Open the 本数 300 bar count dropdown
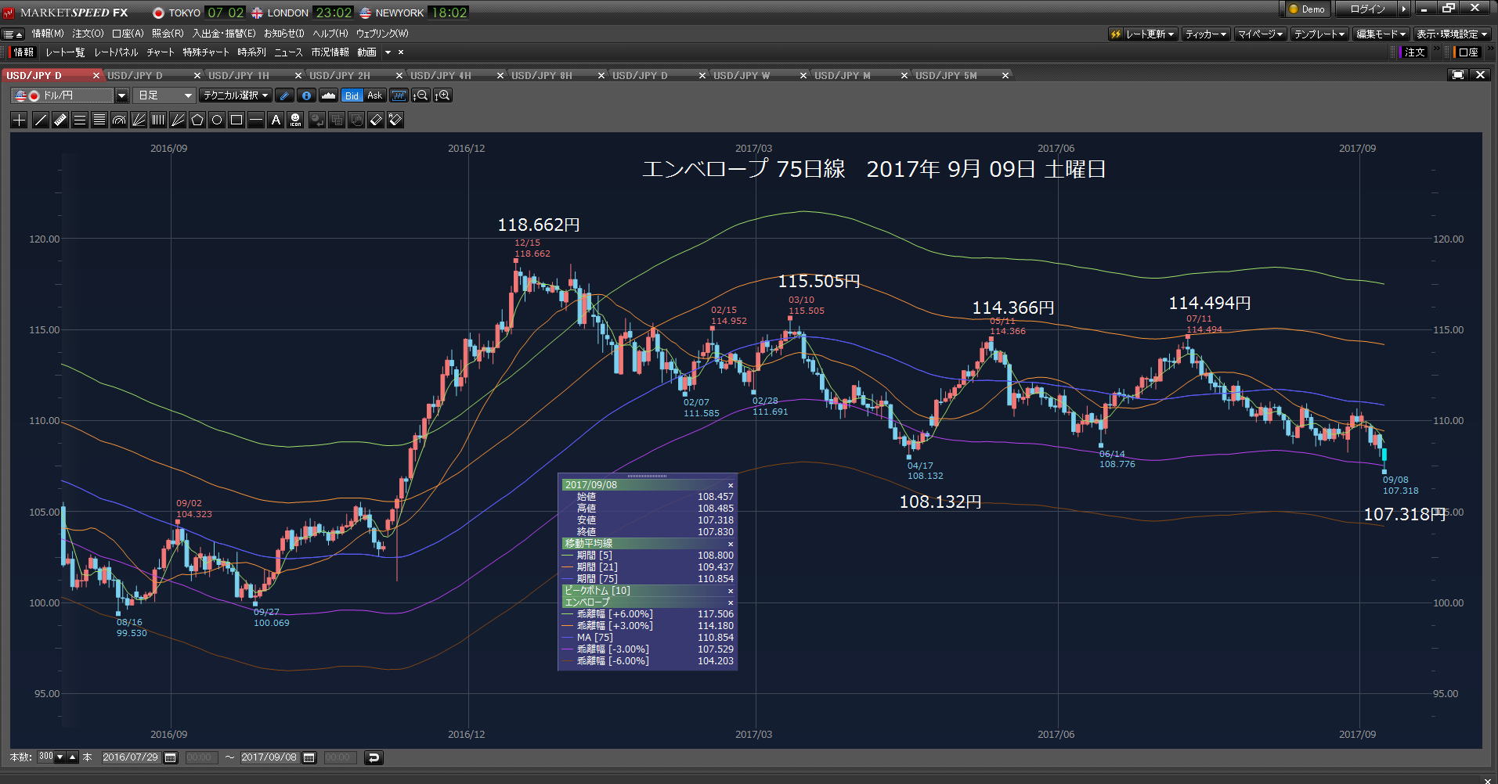 click(x=60, y=757)
